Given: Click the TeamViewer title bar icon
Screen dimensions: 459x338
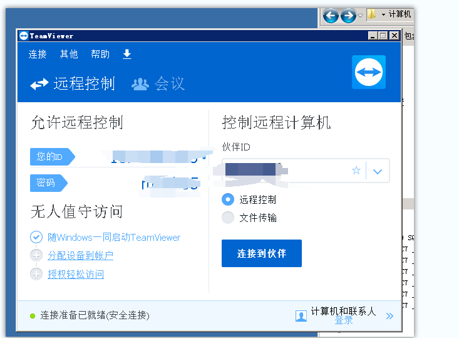Looking at the screenshot, I should click(23, 36).
